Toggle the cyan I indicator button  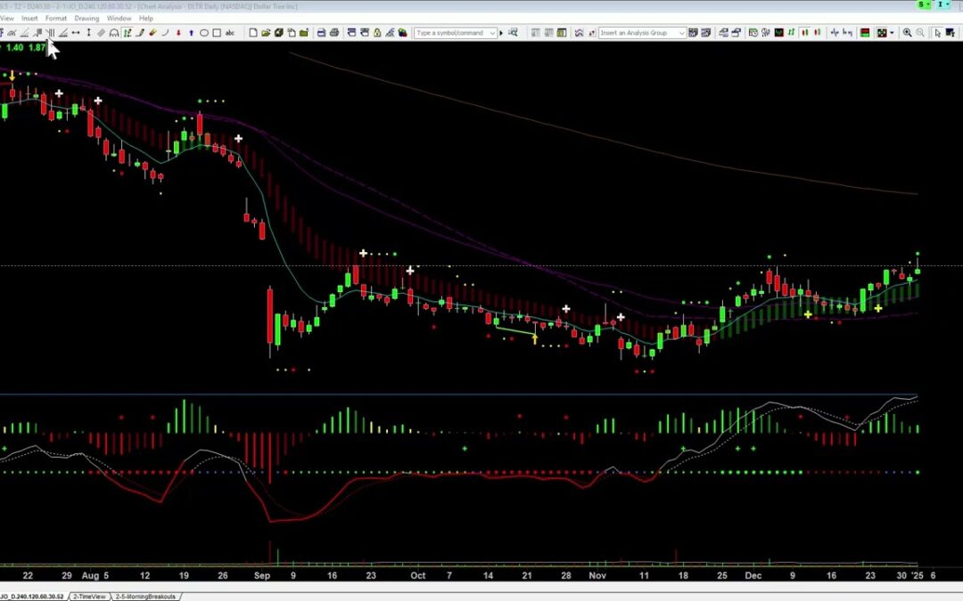[941, 5]
